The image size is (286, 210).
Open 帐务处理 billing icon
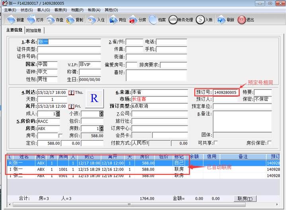tap(173, 20)
